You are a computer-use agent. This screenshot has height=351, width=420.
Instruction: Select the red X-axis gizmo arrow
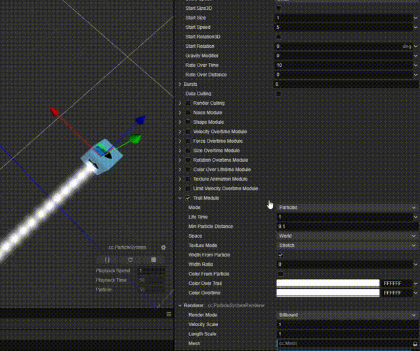click(54, 111)
